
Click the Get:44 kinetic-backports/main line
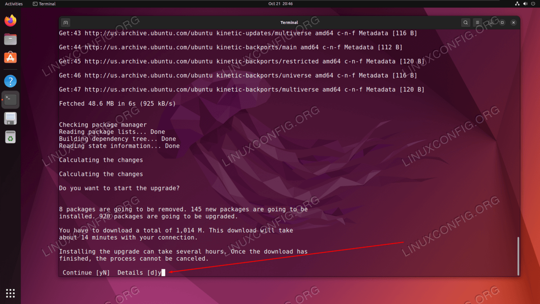(231, 47)
